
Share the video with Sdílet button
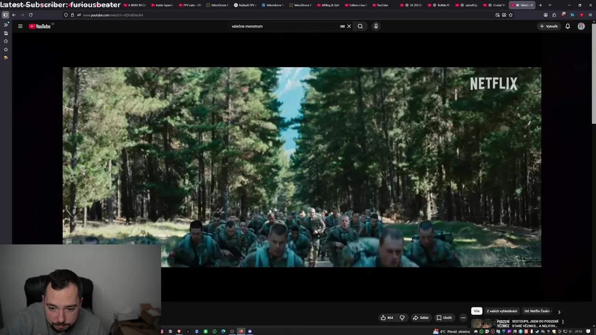tap(420, 318)
